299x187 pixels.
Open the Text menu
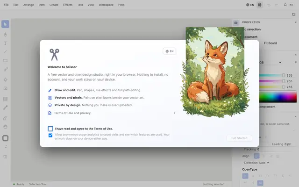[80, 5]
